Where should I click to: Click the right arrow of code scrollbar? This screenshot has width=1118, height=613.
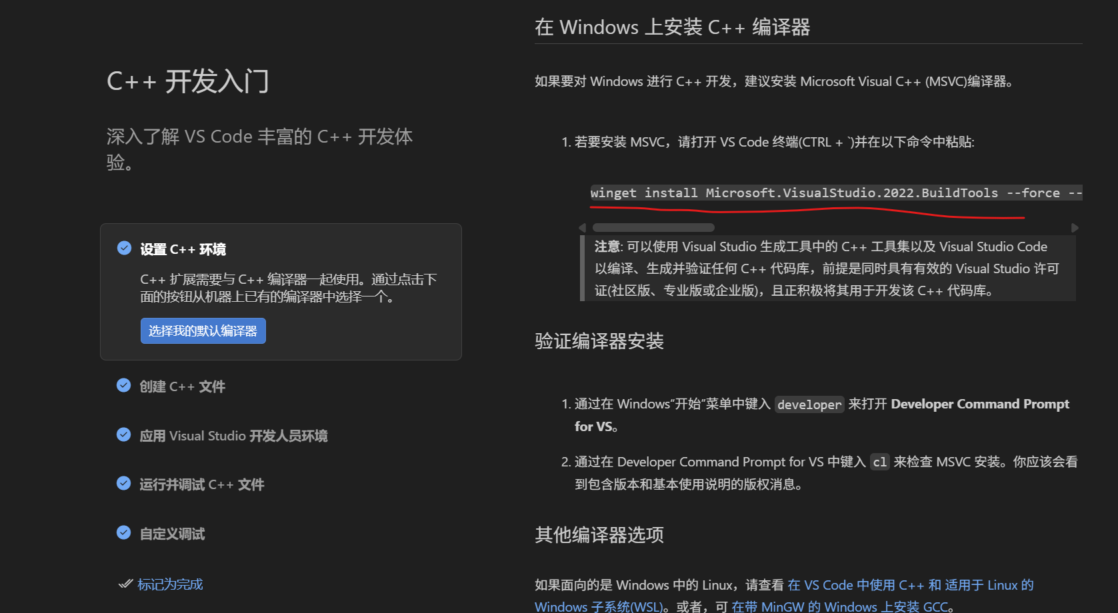(x=1074, y=228)
